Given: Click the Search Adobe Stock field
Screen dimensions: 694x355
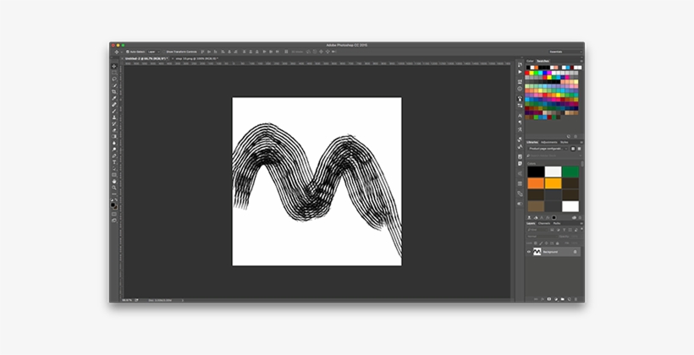Looking at the screenshot, I should pyautogui.click(x=555, y=156).
